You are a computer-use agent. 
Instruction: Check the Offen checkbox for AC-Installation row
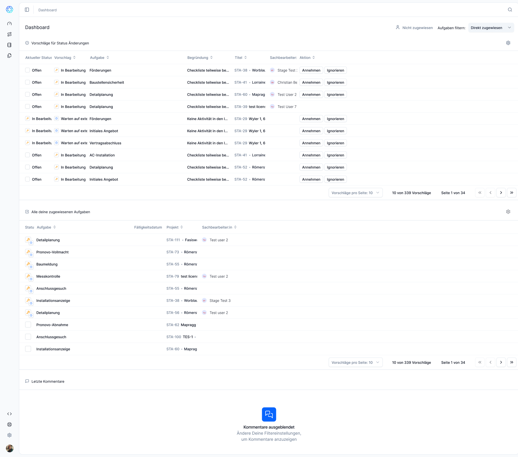click(x=27, y=155)
